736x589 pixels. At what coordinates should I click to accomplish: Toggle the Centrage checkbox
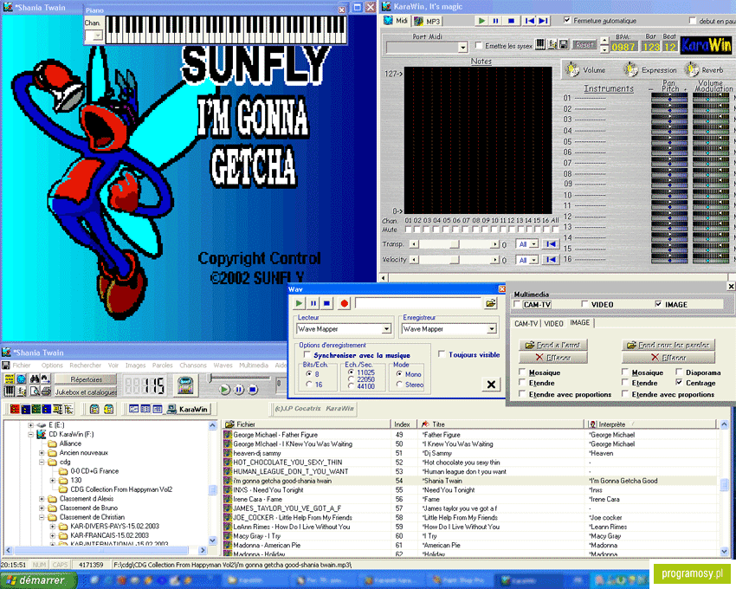(x=679, y=382)
